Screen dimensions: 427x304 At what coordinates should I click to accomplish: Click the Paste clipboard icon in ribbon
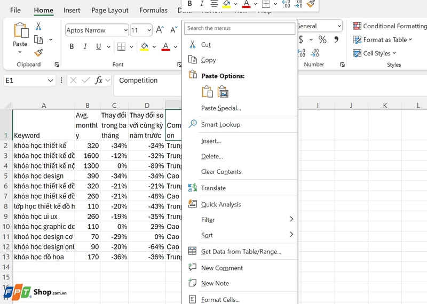coord(21,30)
